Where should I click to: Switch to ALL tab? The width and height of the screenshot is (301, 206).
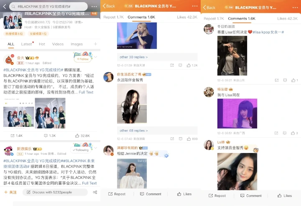[x=11, y=44]
